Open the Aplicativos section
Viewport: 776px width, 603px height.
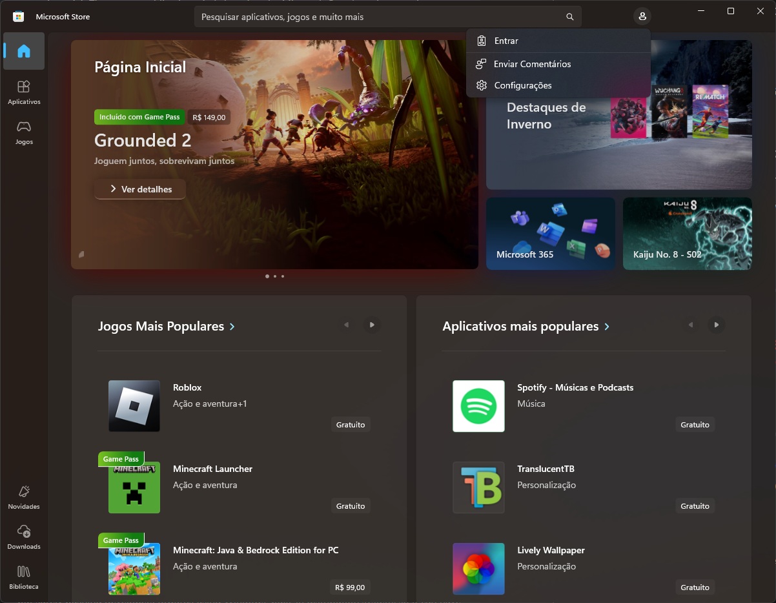(24, 92)
